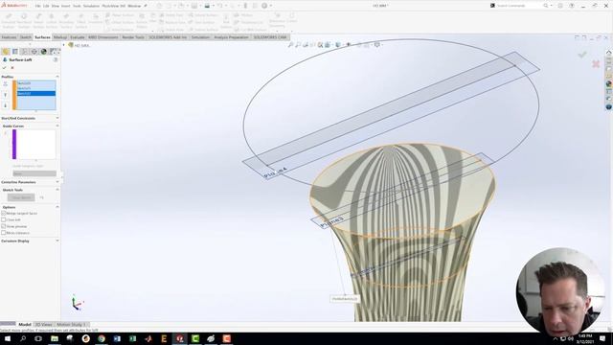Collapse the Guide Curves section
Screen dimensions: 613x345
[x=57, y=126]
